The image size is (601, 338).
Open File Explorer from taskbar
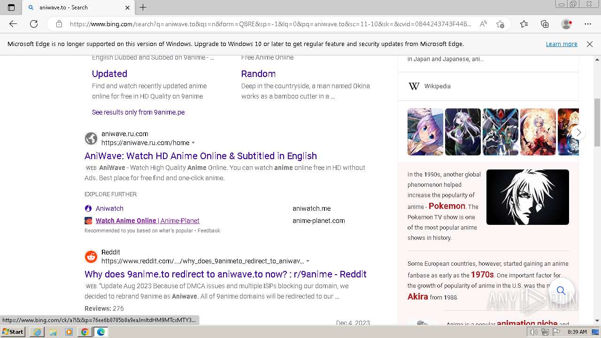coord(53,332)
